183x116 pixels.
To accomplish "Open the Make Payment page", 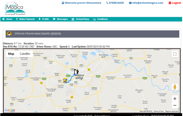I will click(25, 19).
